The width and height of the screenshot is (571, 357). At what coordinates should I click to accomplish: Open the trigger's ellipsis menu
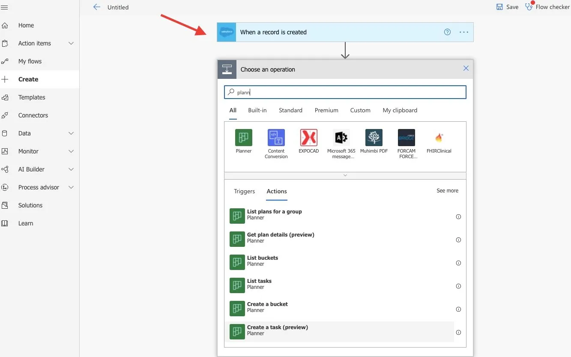[x=464, y=32]
